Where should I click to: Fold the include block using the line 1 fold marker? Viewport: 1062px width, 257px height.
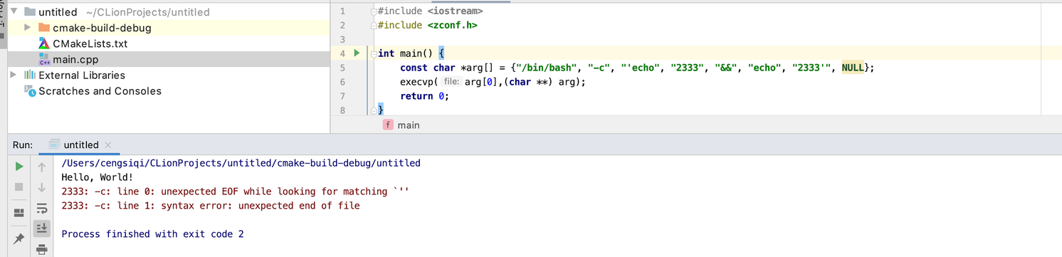374,11
